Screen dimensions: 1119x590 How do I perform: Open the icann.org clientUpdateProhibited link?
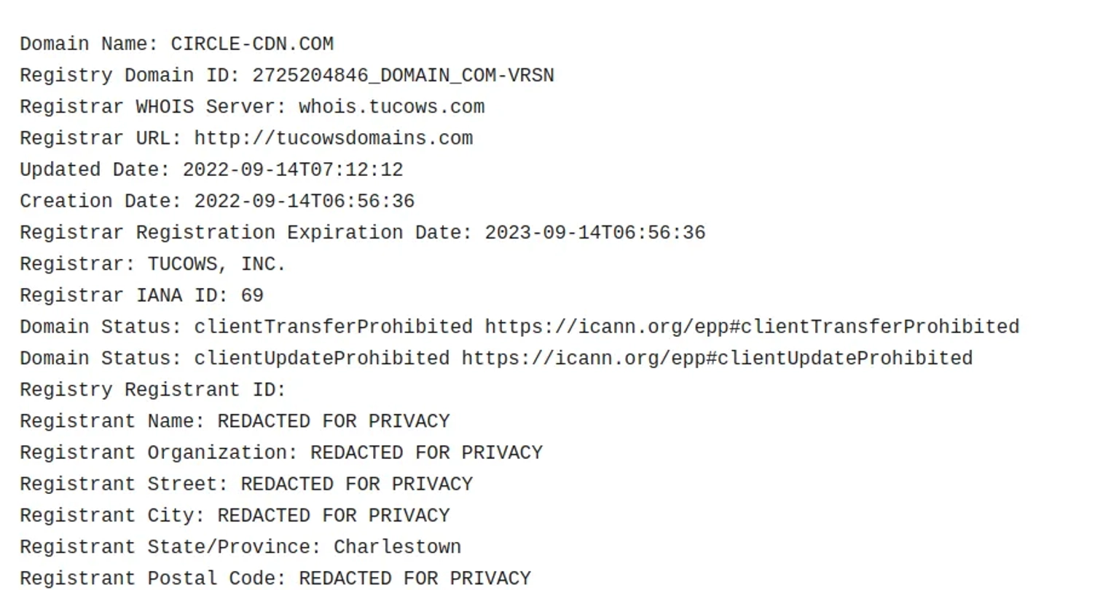pos(718,359)
